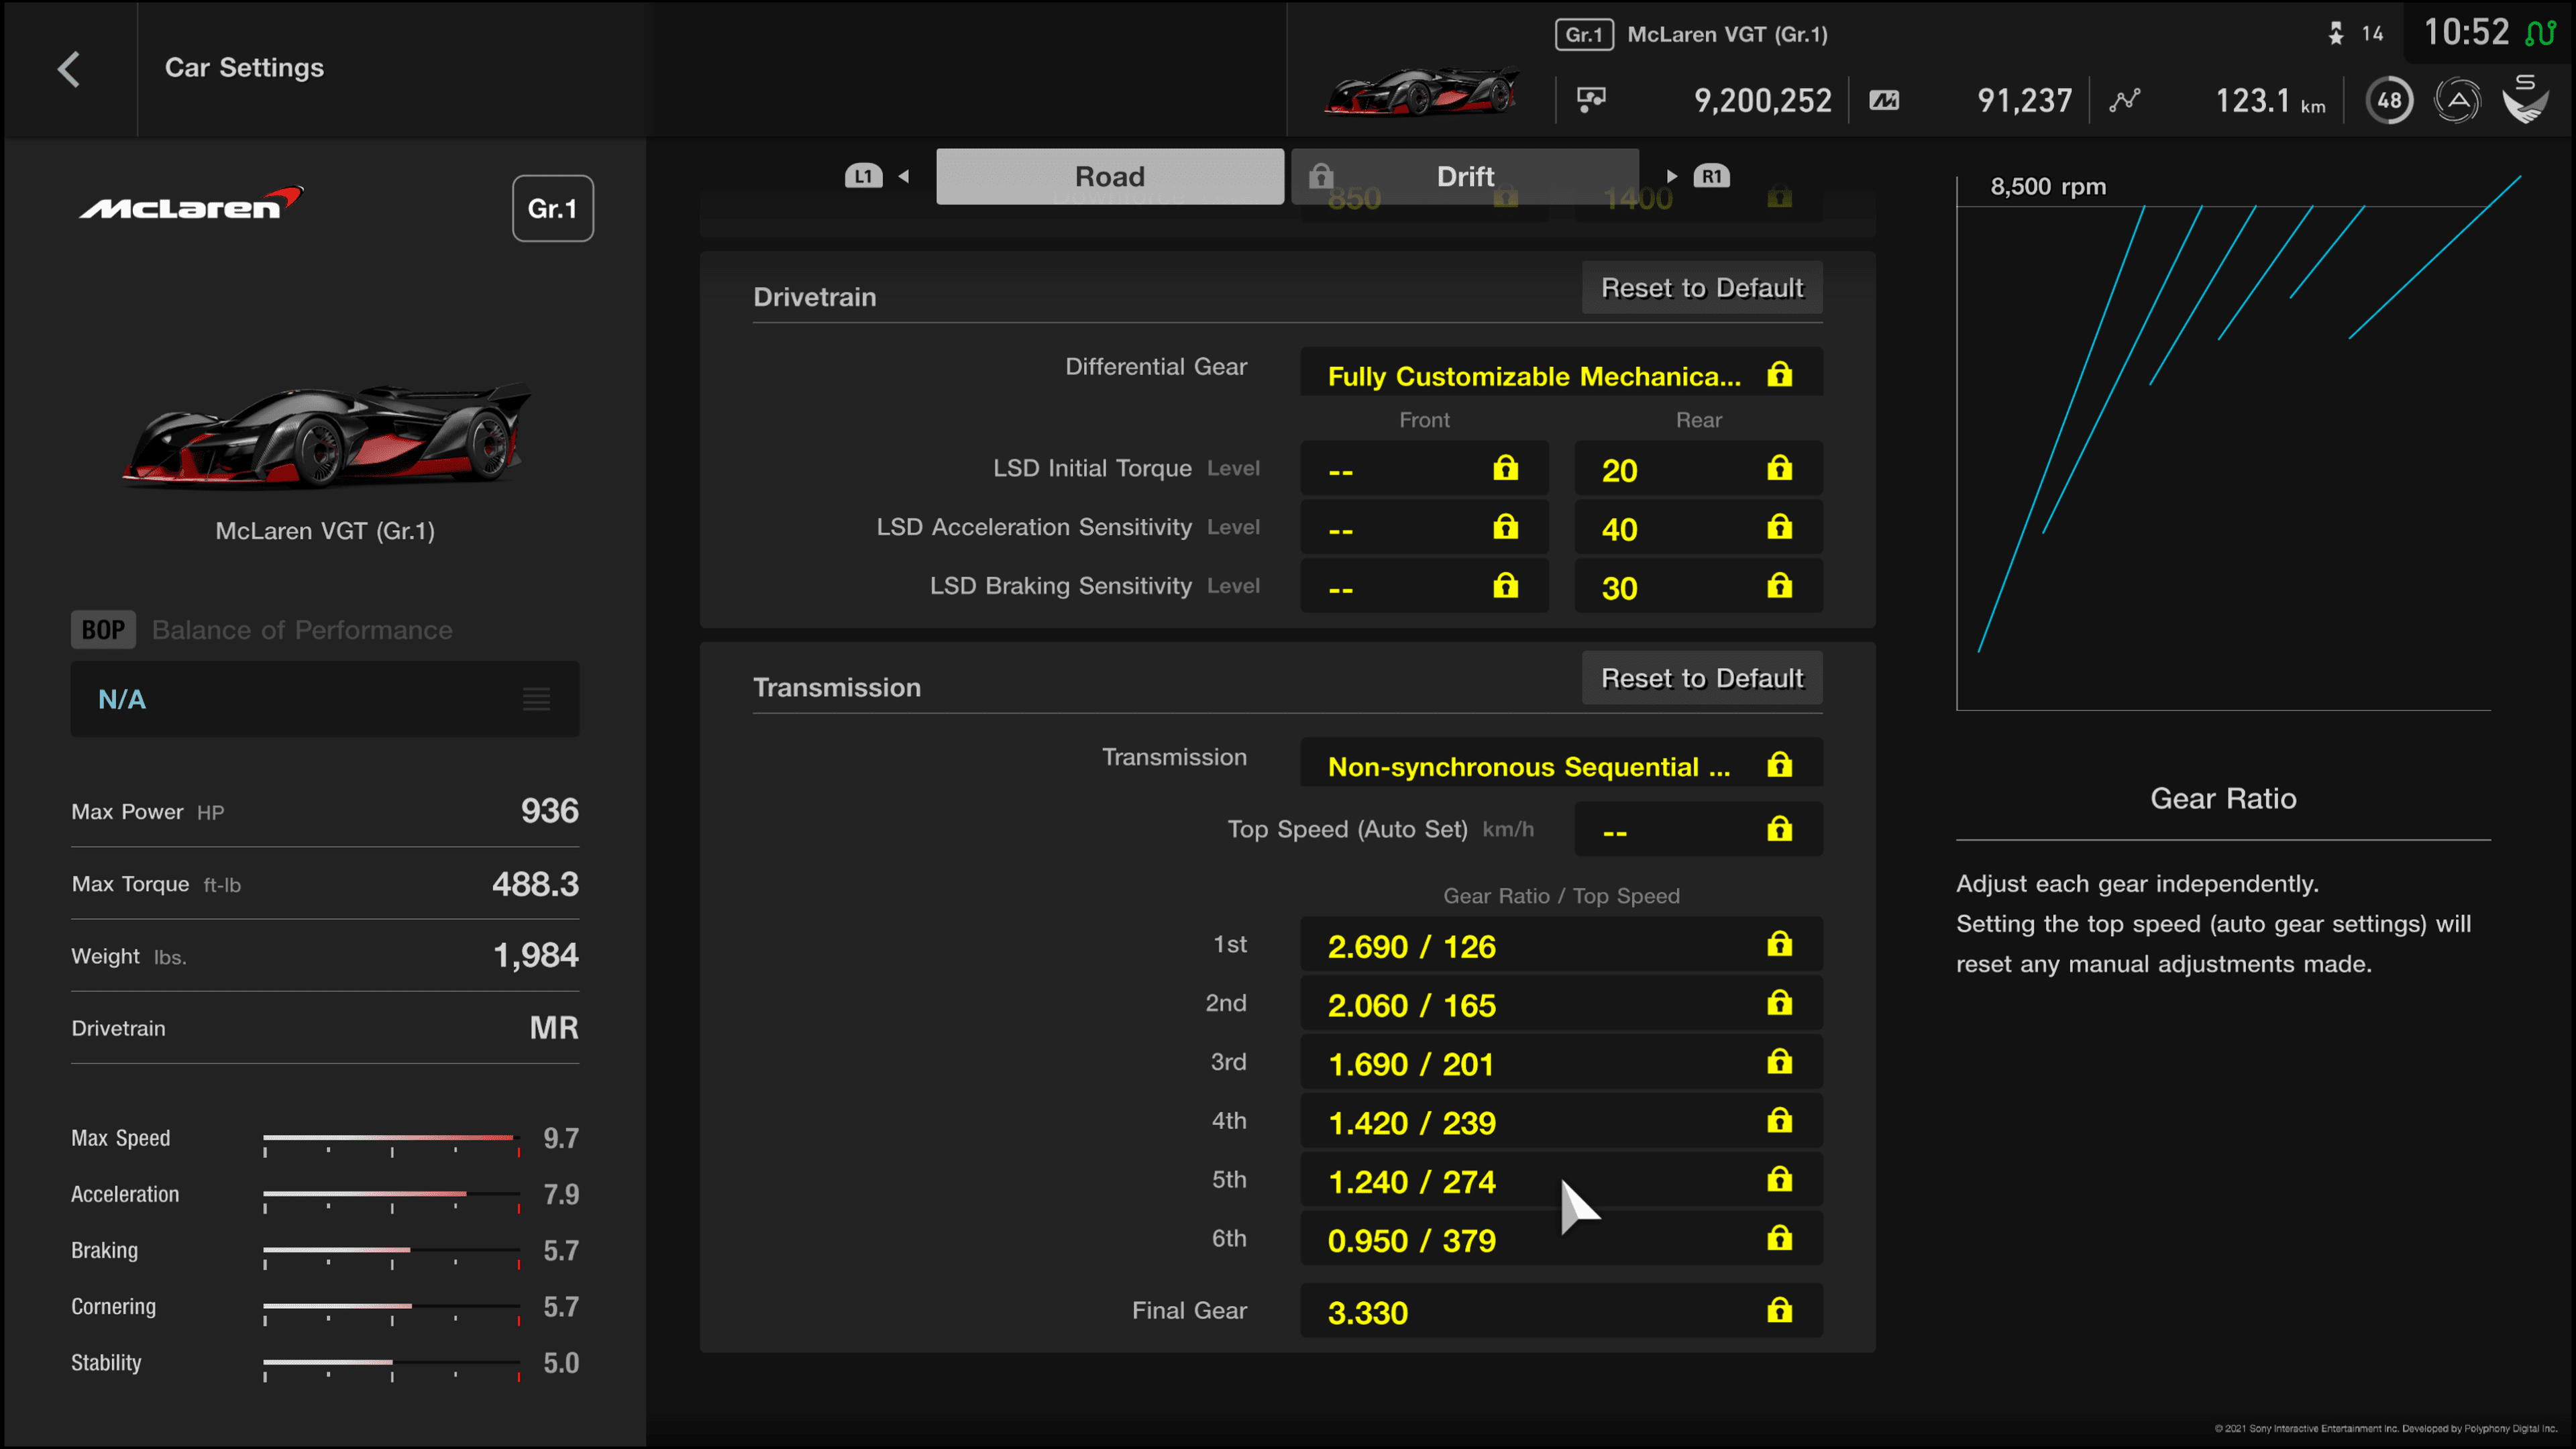Reset Transmission settings to default
The height and width of the screenshot is (1449, 2576).
coord(1702,678)
